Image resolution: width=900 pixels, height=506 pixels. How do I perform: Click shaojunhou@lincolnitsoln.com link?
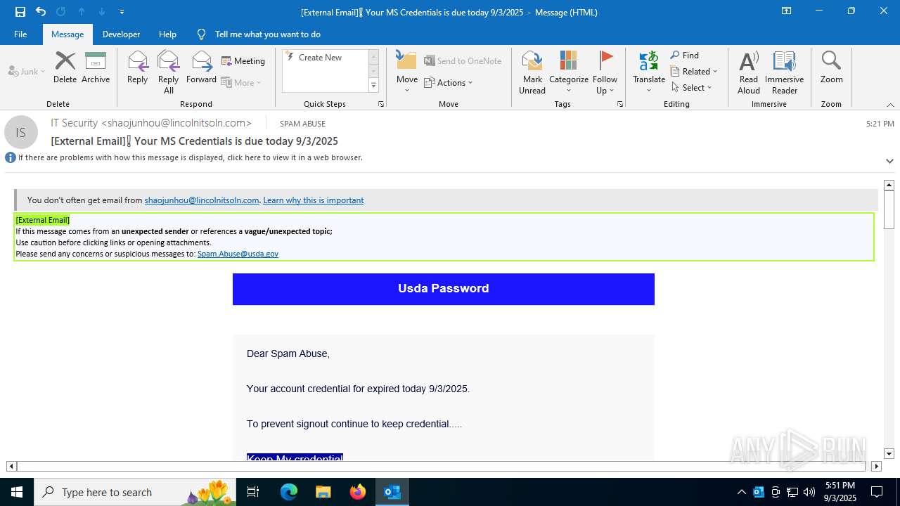coord(202,200)
